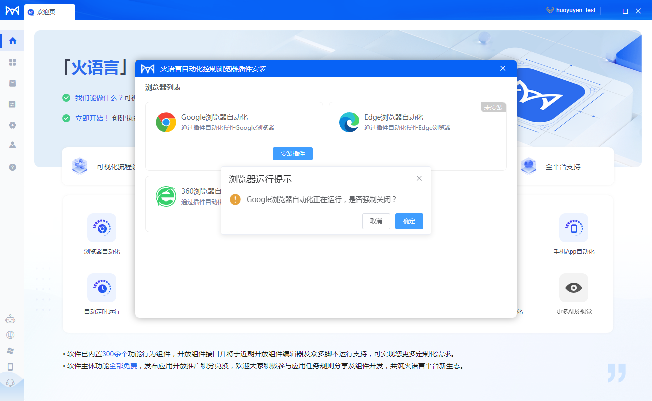
Task: Open the huoyuyan_test account link
Action: tap(576, 10)
